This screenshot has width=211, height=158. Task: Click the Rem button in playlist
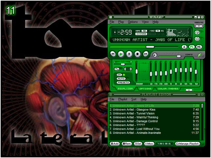(127, 144)
